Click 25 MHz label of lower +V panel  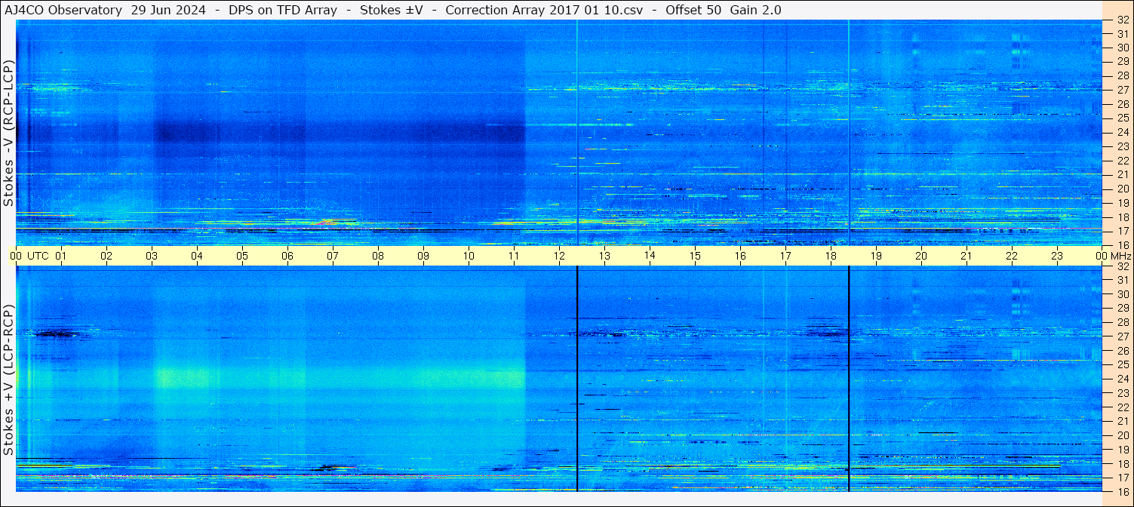click(x=1123, y=364)
